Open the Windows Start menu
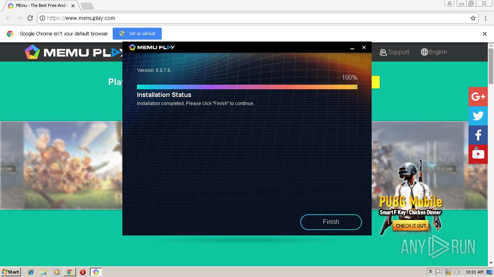The height and width of the screenshot is (277, 494). click(x=10, y=272)
